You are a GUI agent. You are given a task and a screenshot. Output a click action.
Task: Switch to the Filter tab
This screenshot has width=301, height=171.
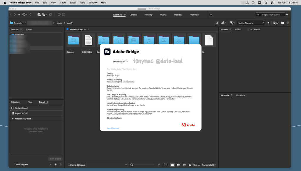pos(30,102)
